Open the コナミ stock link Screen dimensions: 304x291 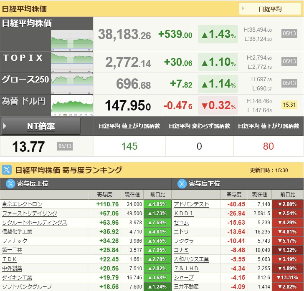click(181, 250)
